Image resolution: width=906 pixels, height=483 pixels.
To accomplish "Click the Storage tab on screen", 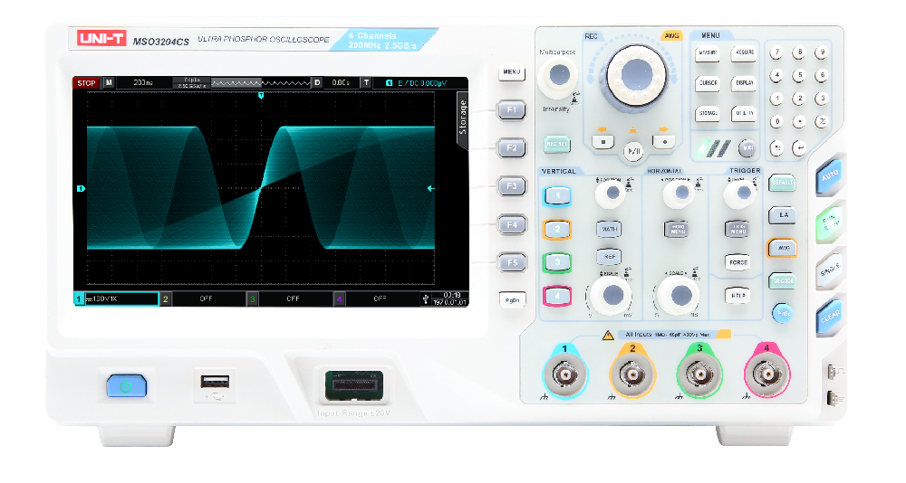I will point(462,118).
